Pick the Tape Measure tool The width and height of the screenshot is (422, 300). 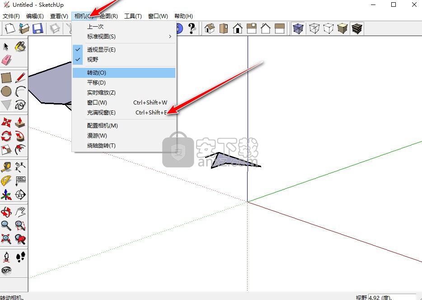click(x=6, y=167)
